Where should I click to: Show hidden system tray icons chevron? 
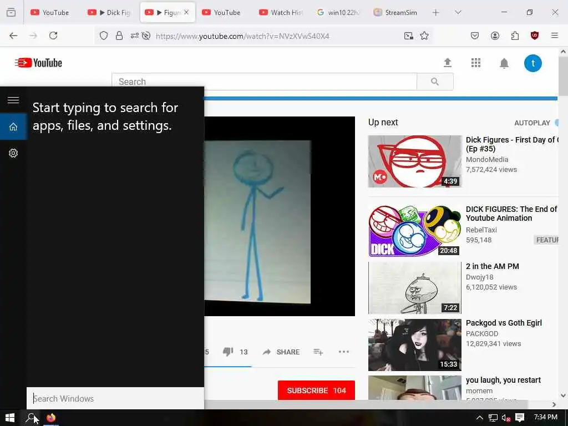479,418
